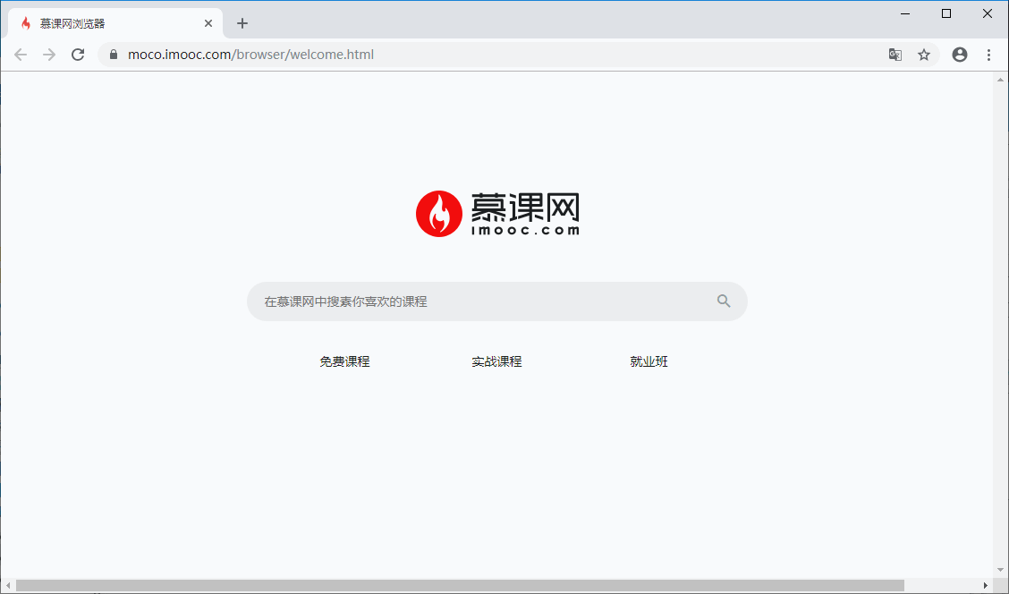Click the browser forward arrow
The width and height of the screenshot is (1009, 594).
click(49, 55)
